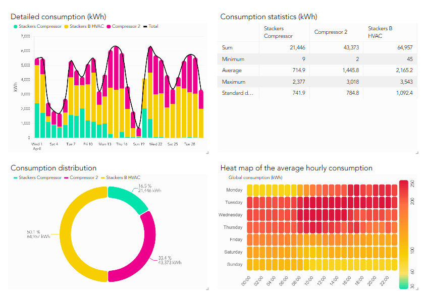
Task: Click the Wednesday row label in heat map
Action: tap(230, 215)
